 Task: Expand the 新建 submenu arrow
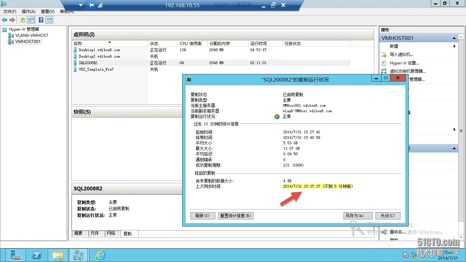coord(454,46)
